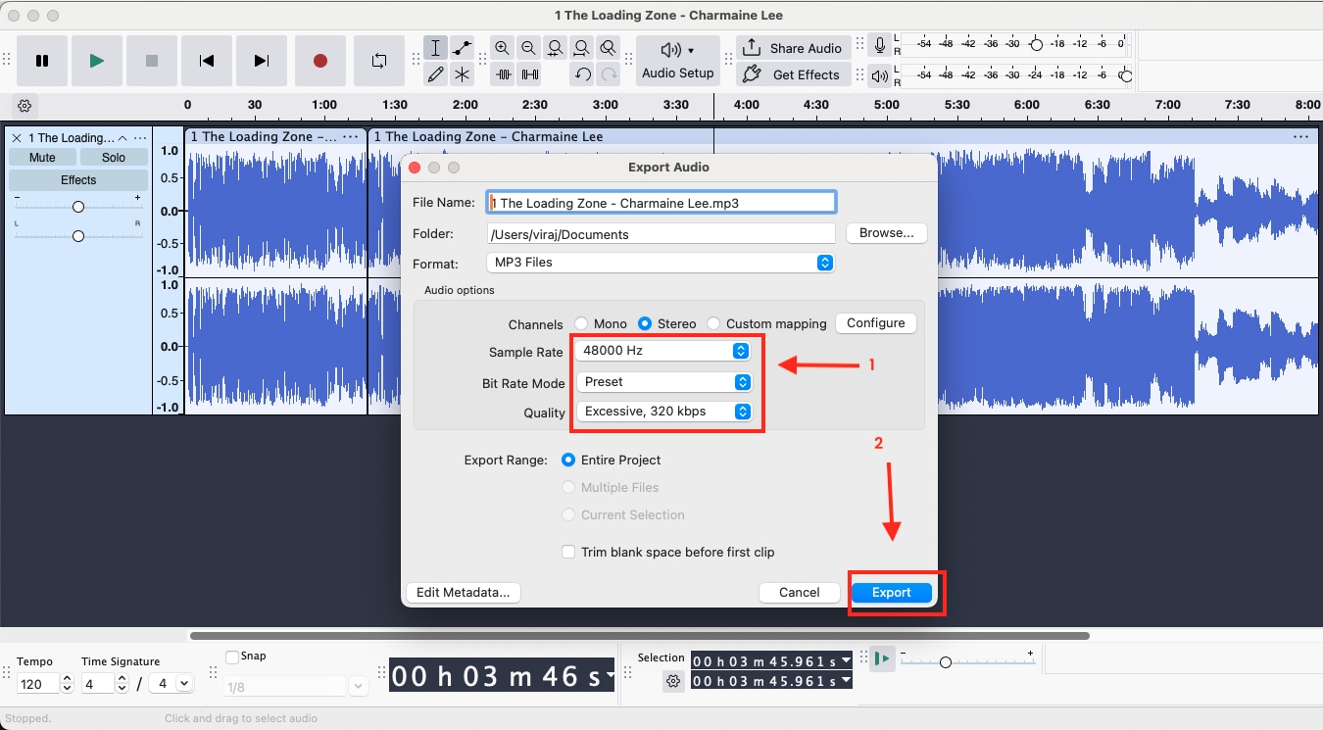Enable Trim blank space before first clip

coord(568,552)
